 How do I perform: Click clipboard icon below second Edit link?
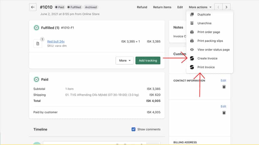(x=224, y=113)
